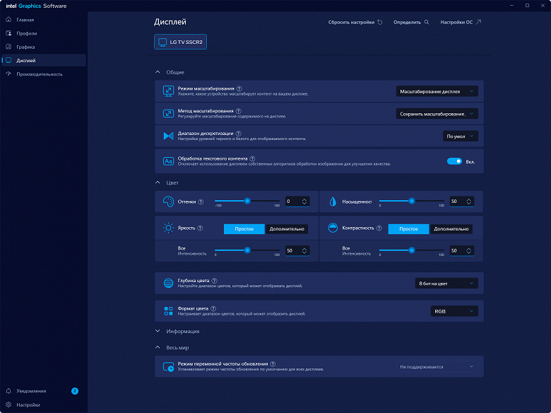Click the help icon next to Режим масштабирования
Image resolution: width=551 pixels, height=413 pixels.
(239, 88)
